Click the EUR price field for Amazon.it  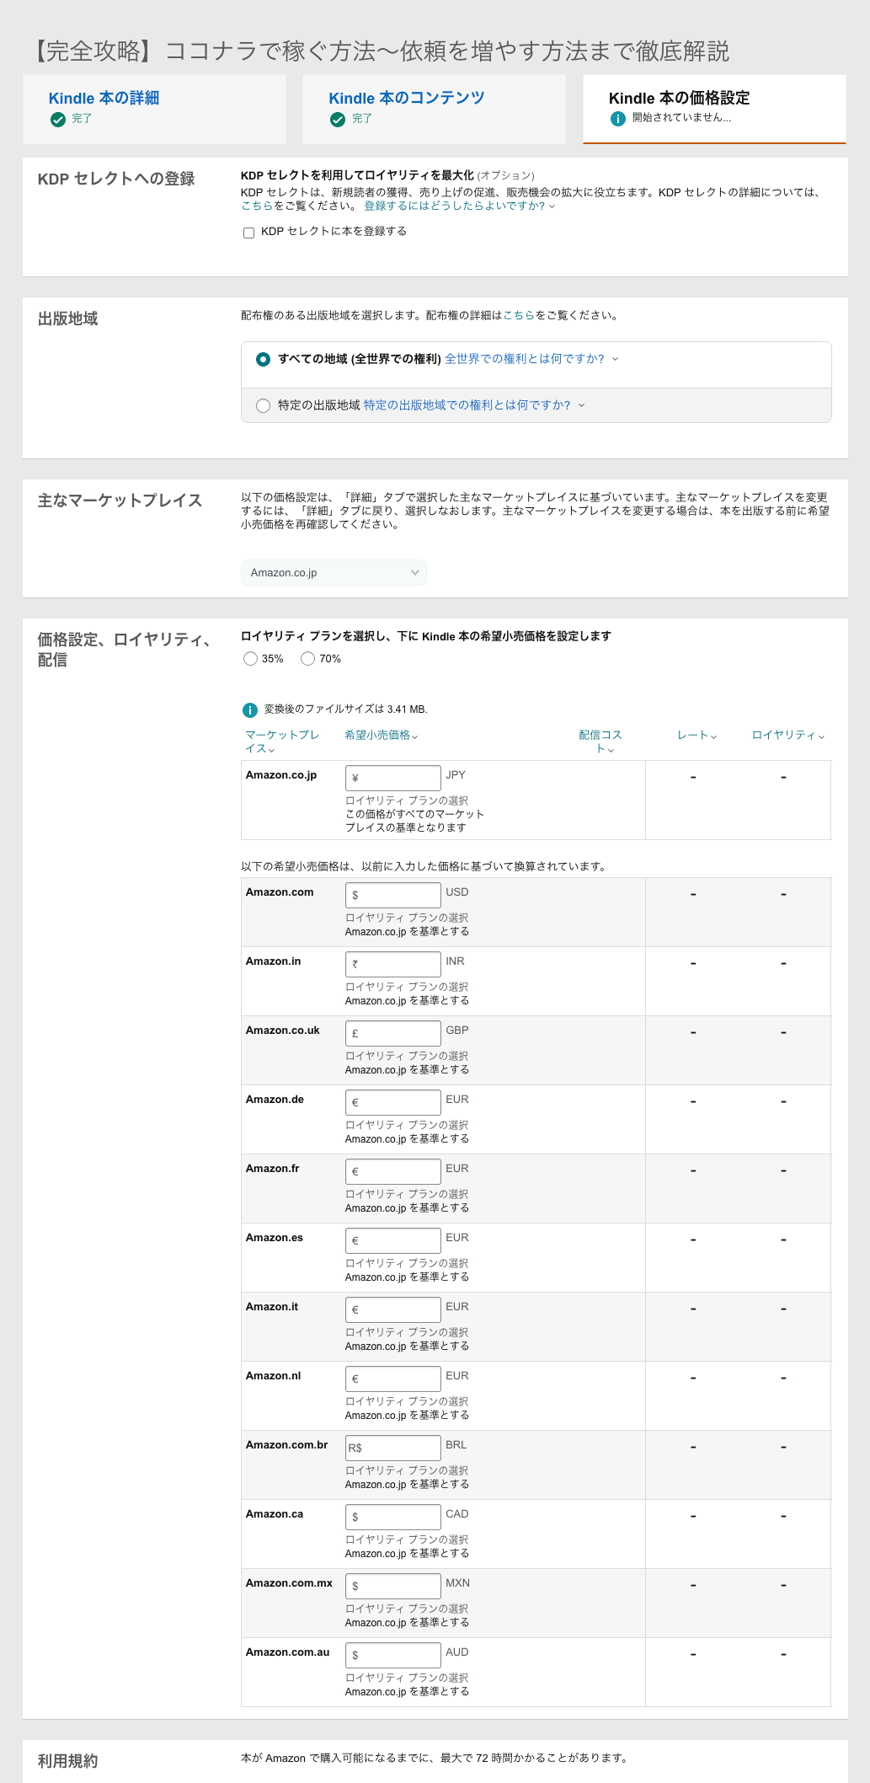[x=393, y=1309]
